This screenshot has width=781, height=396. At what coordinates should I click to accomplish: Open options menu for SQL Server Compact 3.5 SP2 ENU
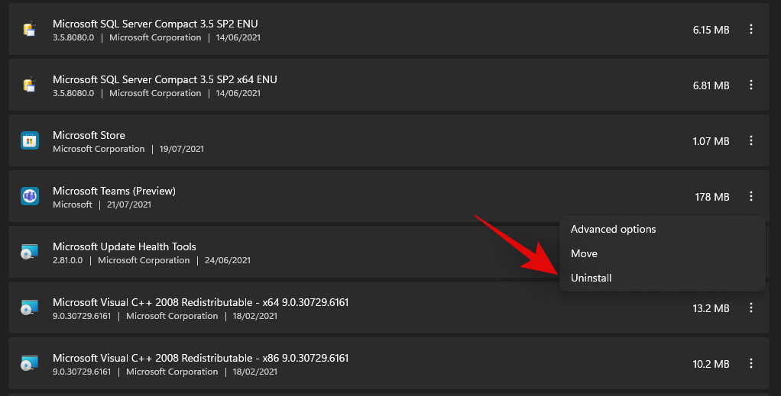click(x=750, y=29)
